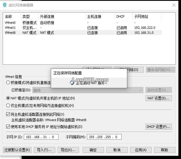Choose 桥接模式 radio button

coord(8,83)
